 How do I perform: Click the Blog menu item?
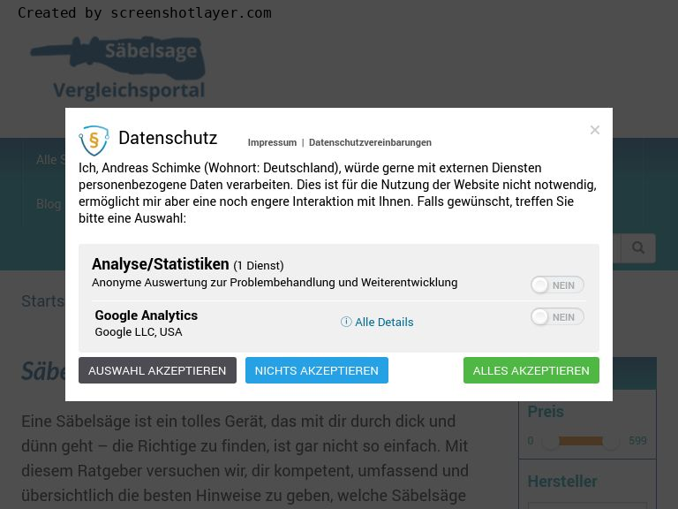[x=49, y=204]
